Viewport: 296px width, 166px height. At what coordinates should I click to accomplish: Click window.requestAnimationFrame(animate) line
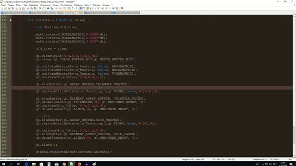coord(74,152)
